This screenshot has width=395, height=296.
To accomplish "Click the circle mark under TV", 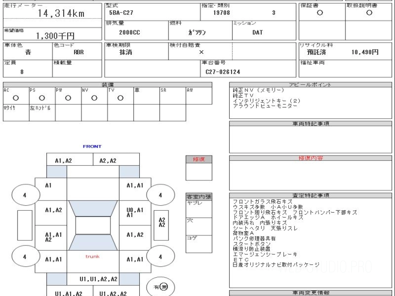I will tap(120, 98).
